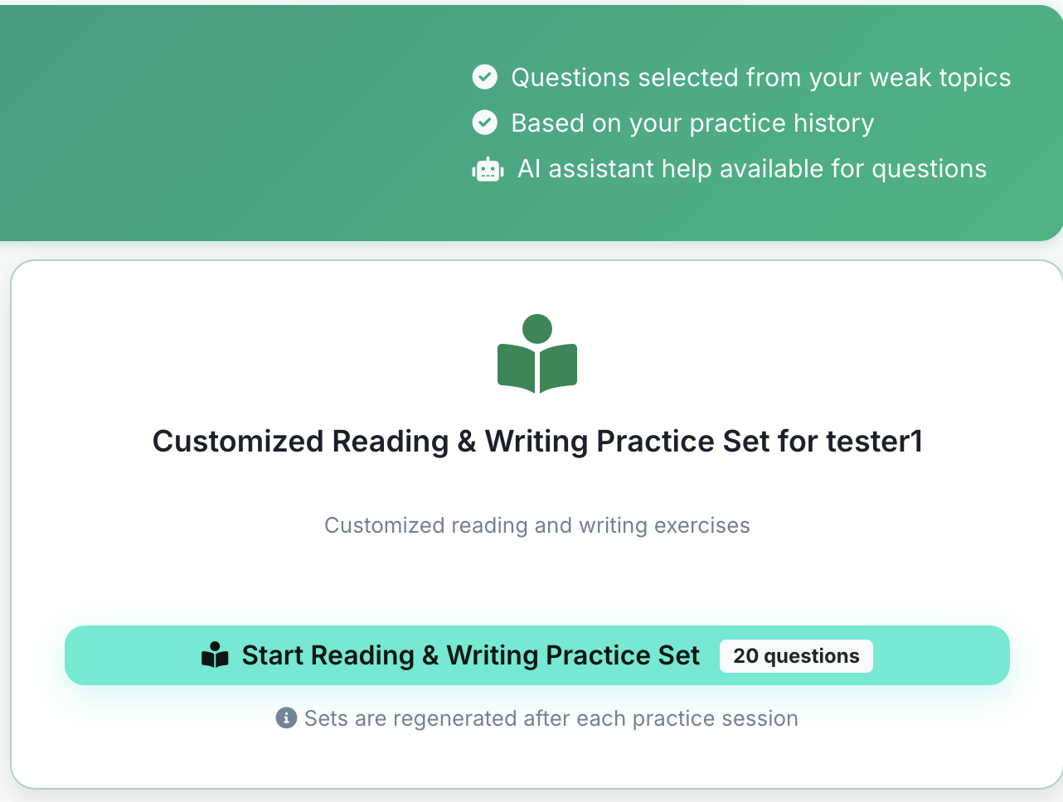
Task: Click the regeneration notice under the start button
Action: [x=551, y=718]
